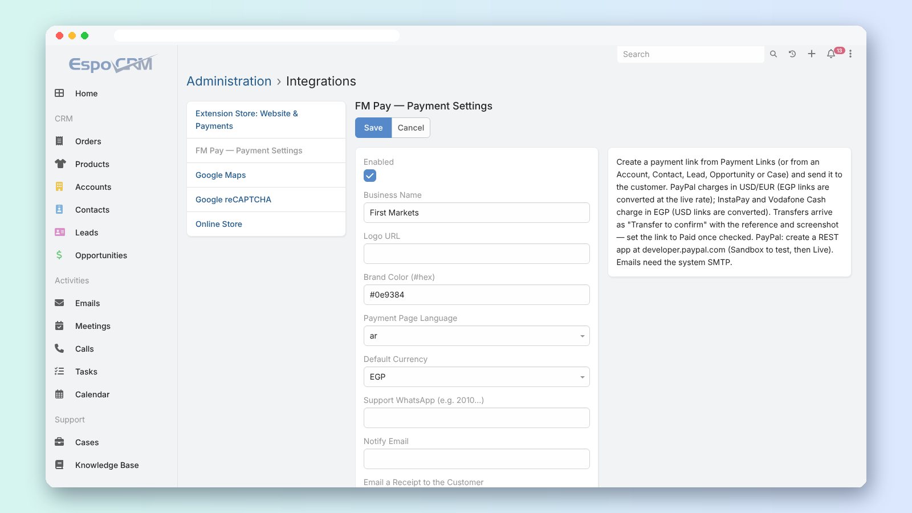Image resolution: width=912 pixels, height=513 pixels.
Task: Click the EspoCRM logo
Action: [112, 64]
